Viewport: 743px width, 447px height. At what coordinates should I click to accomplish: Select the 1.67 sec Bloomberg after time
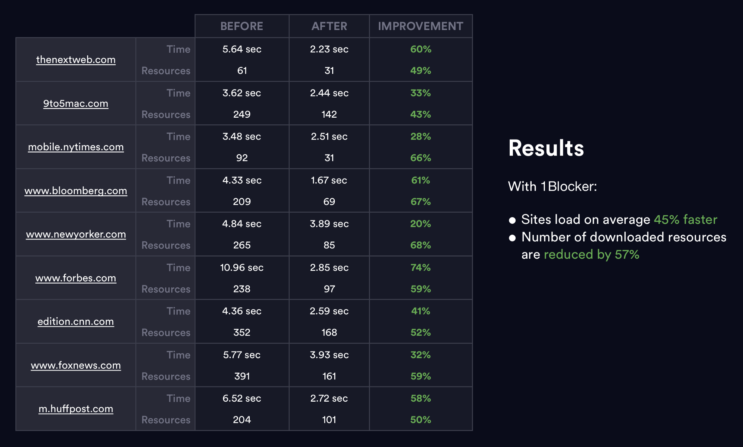point(329,180)
